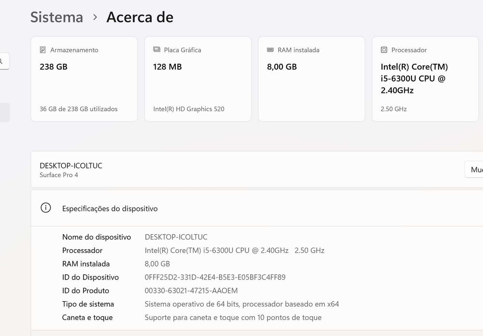
Task: Click the Placa Gráfica graphics card icon
Action: [x=157, y=49]
